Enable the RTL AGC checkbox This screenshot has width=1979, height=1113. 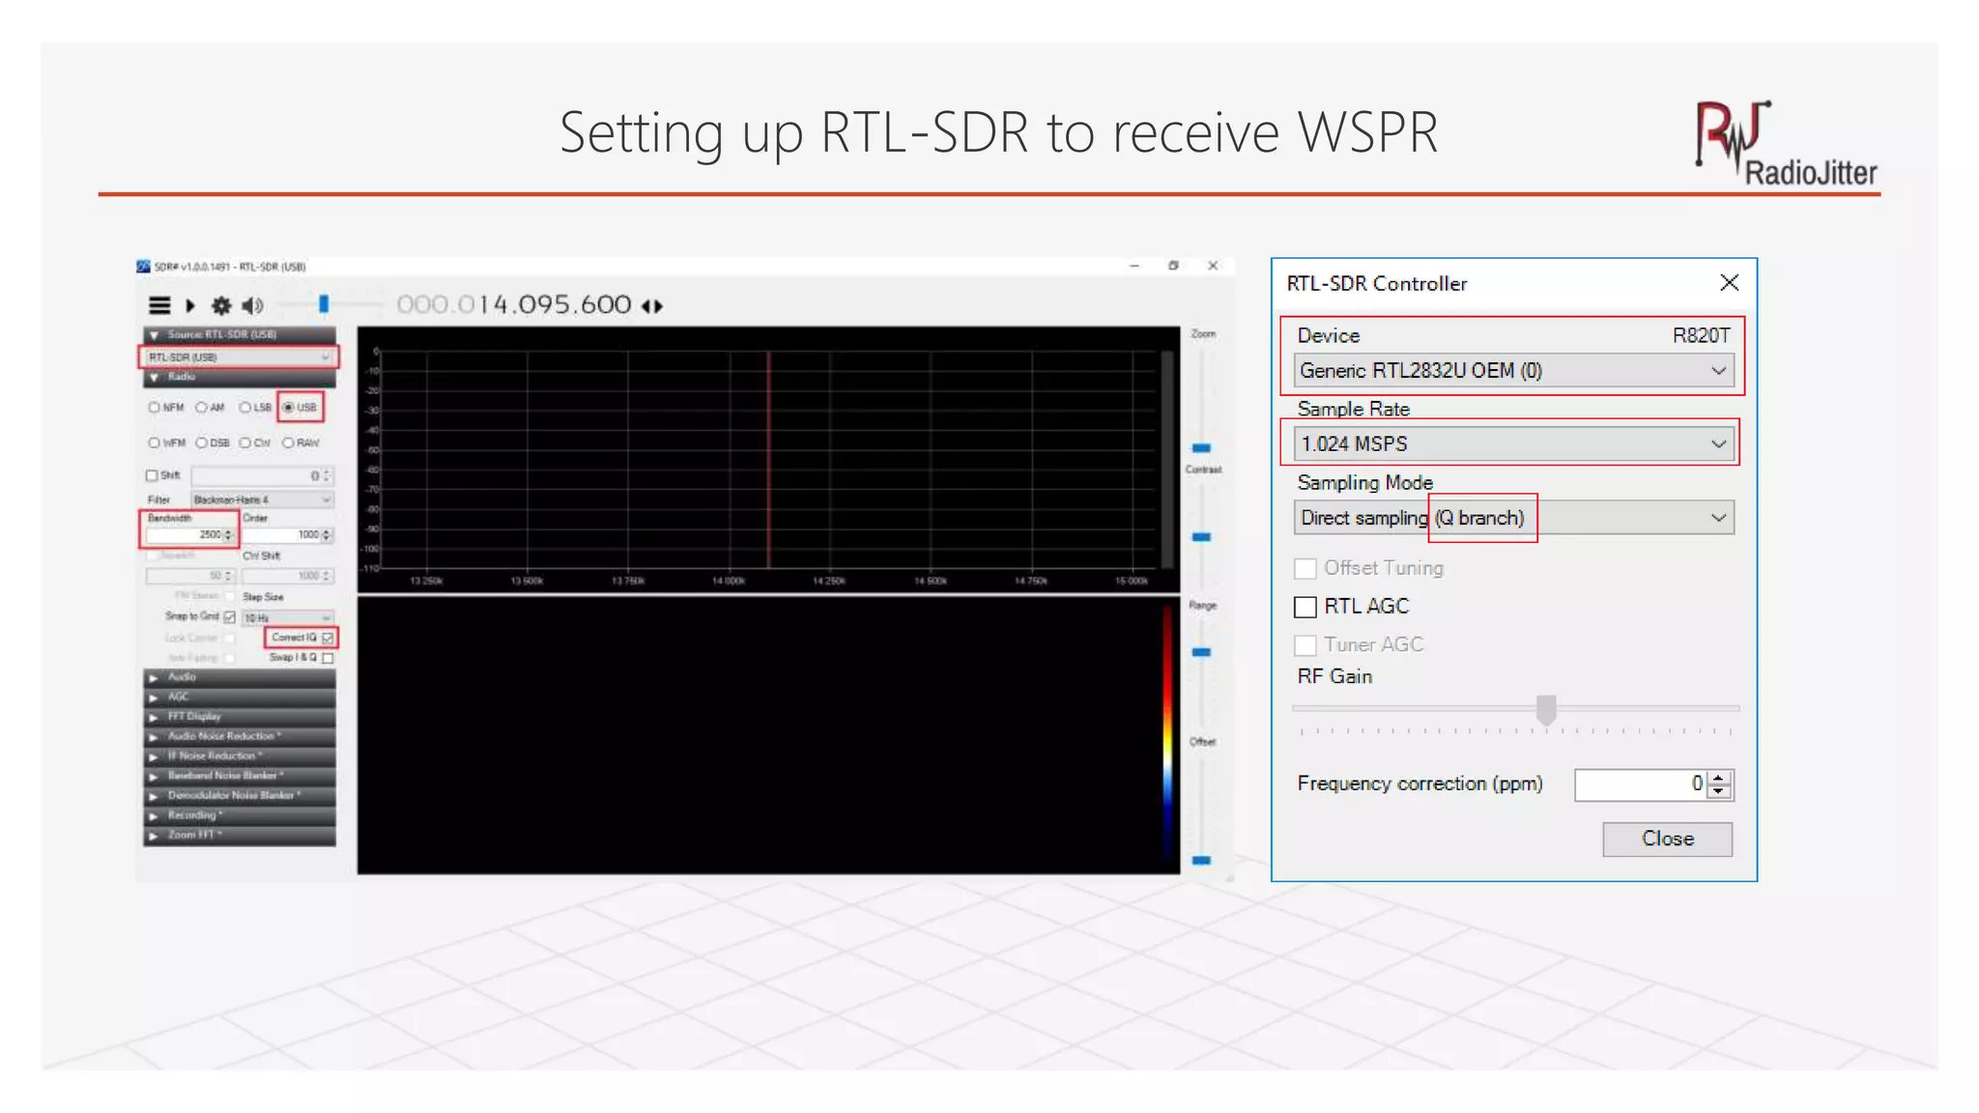click(x=1305, y=607)
